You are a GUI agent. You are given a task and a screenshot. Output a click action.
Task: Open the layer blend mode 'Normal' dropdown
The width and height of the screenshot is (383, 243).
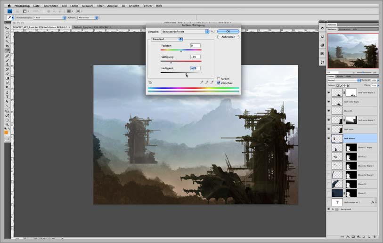344,81
